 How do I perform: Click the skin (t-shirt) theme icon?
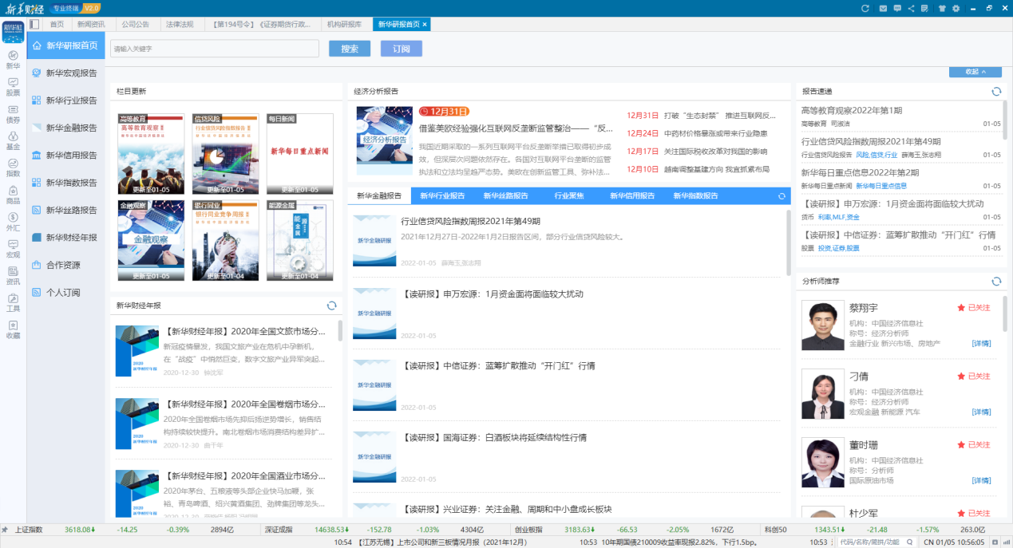coord(942,8)
